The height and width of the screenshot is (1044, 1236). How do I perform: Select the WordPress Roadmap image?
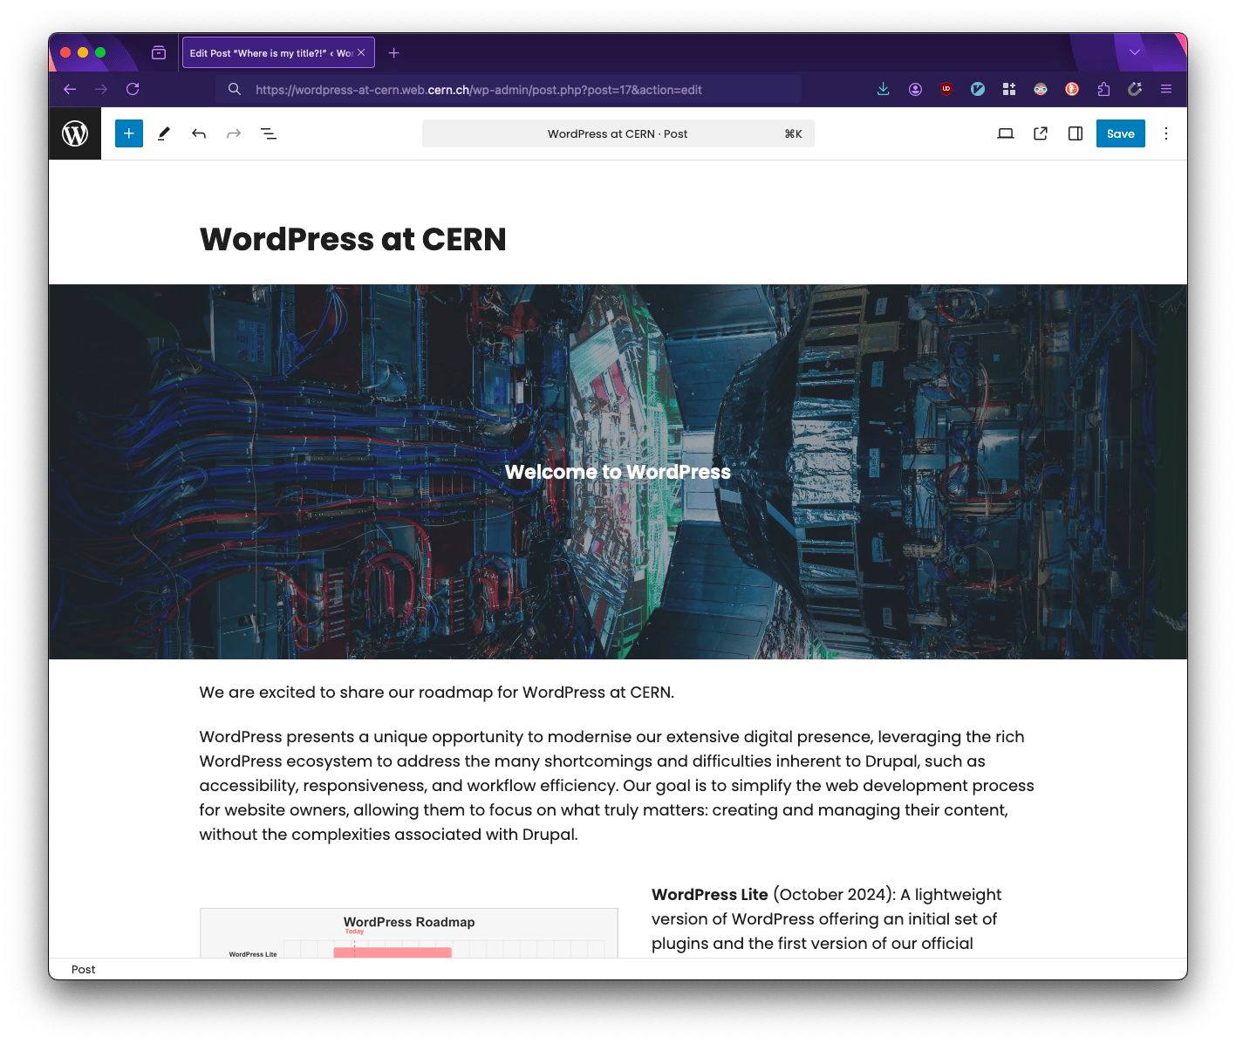[409, 933]
